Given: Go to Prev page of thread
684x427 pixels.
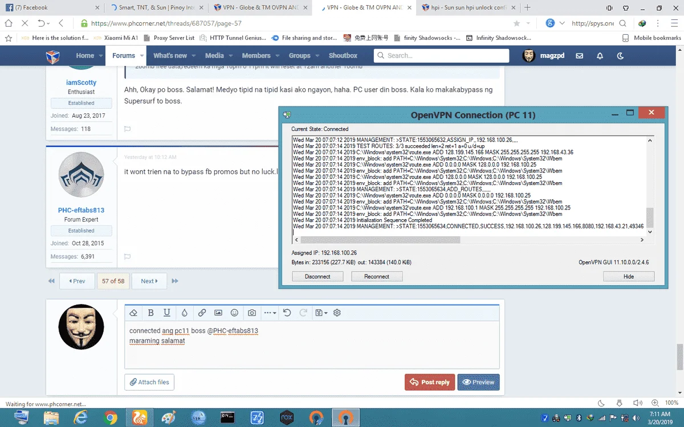Looking at the screenshot, I should (x=76, y=281).
